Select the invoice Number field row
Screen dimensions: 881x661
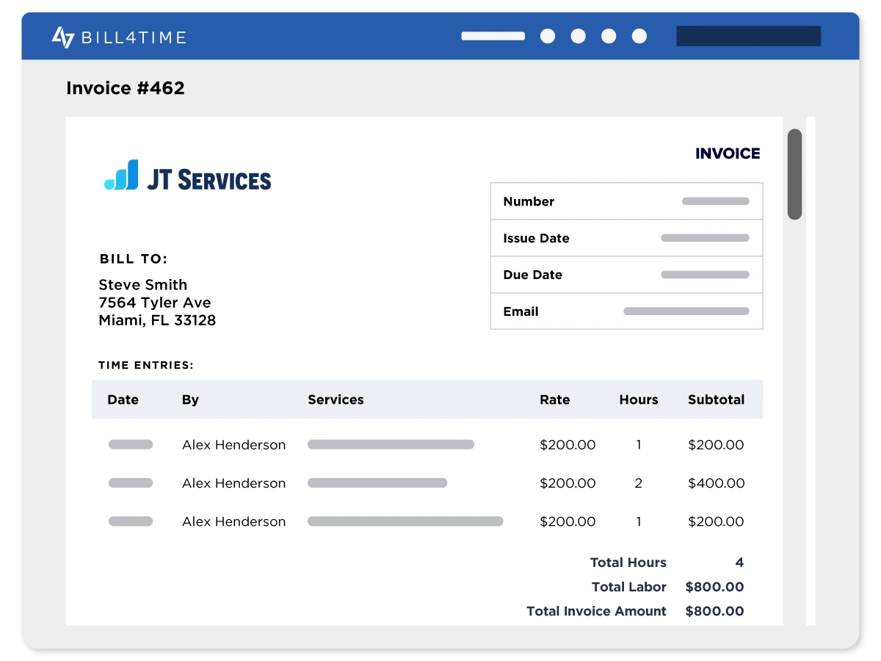[x=626, y=201]
